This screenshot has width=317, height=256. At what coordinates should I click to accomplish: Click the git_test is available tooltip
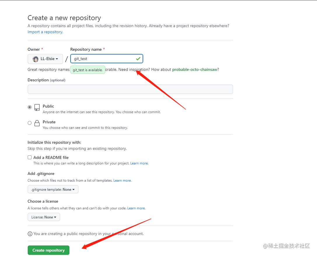(x=87, y=70)
